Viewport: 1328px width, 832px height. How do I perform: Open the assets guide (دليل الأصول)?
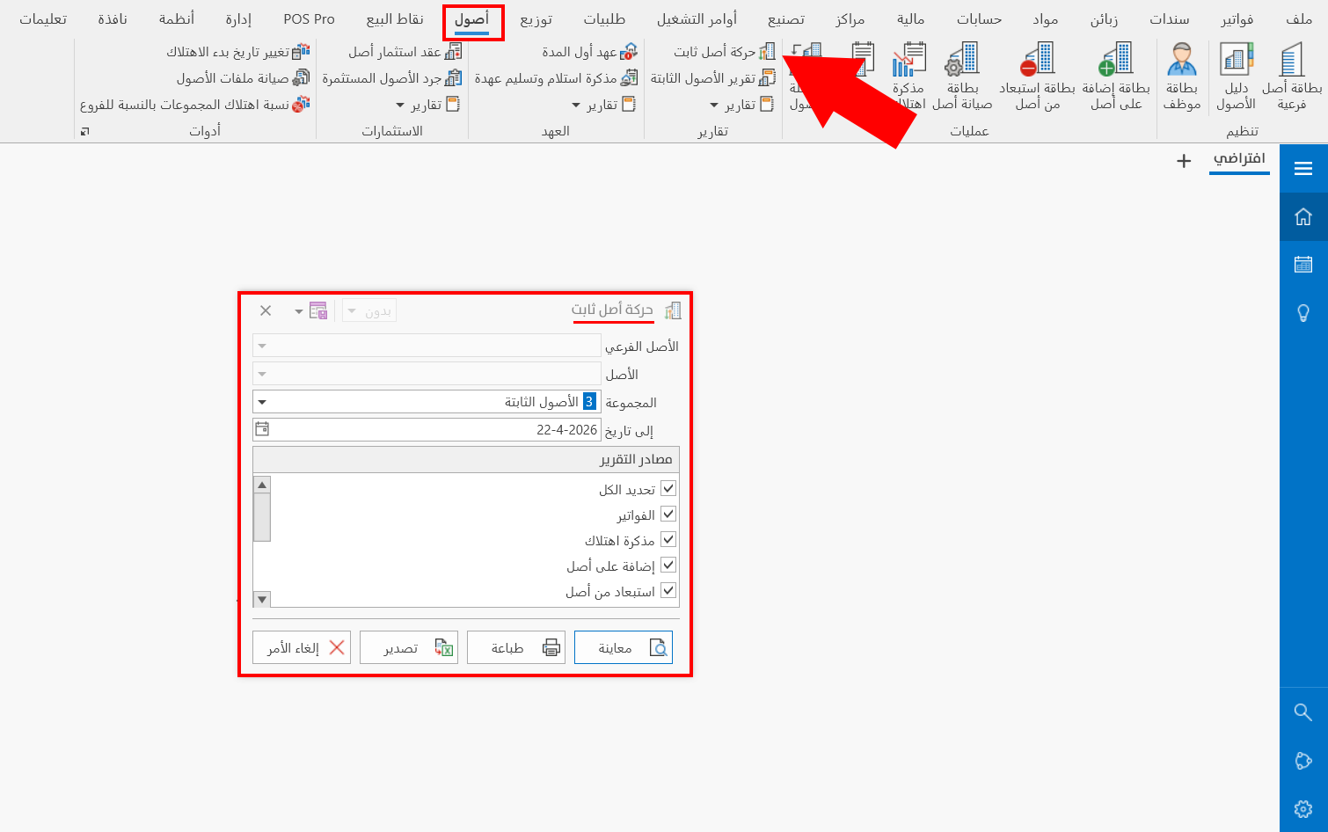pos(1236,77)
